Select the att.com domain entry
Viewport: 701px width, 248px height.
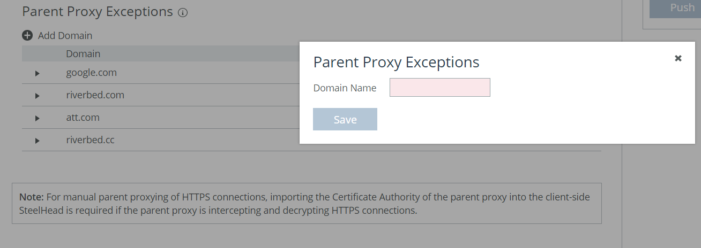coord(83,118)
